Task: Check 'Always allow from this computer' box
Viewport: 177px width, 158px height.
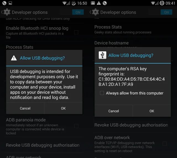Action: tap(102, 93)
